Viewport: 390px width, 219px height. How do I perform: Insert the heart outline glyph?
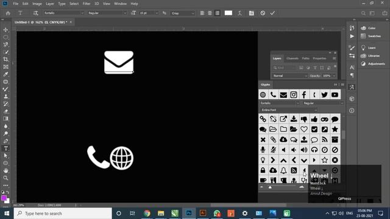coord(304,130)
